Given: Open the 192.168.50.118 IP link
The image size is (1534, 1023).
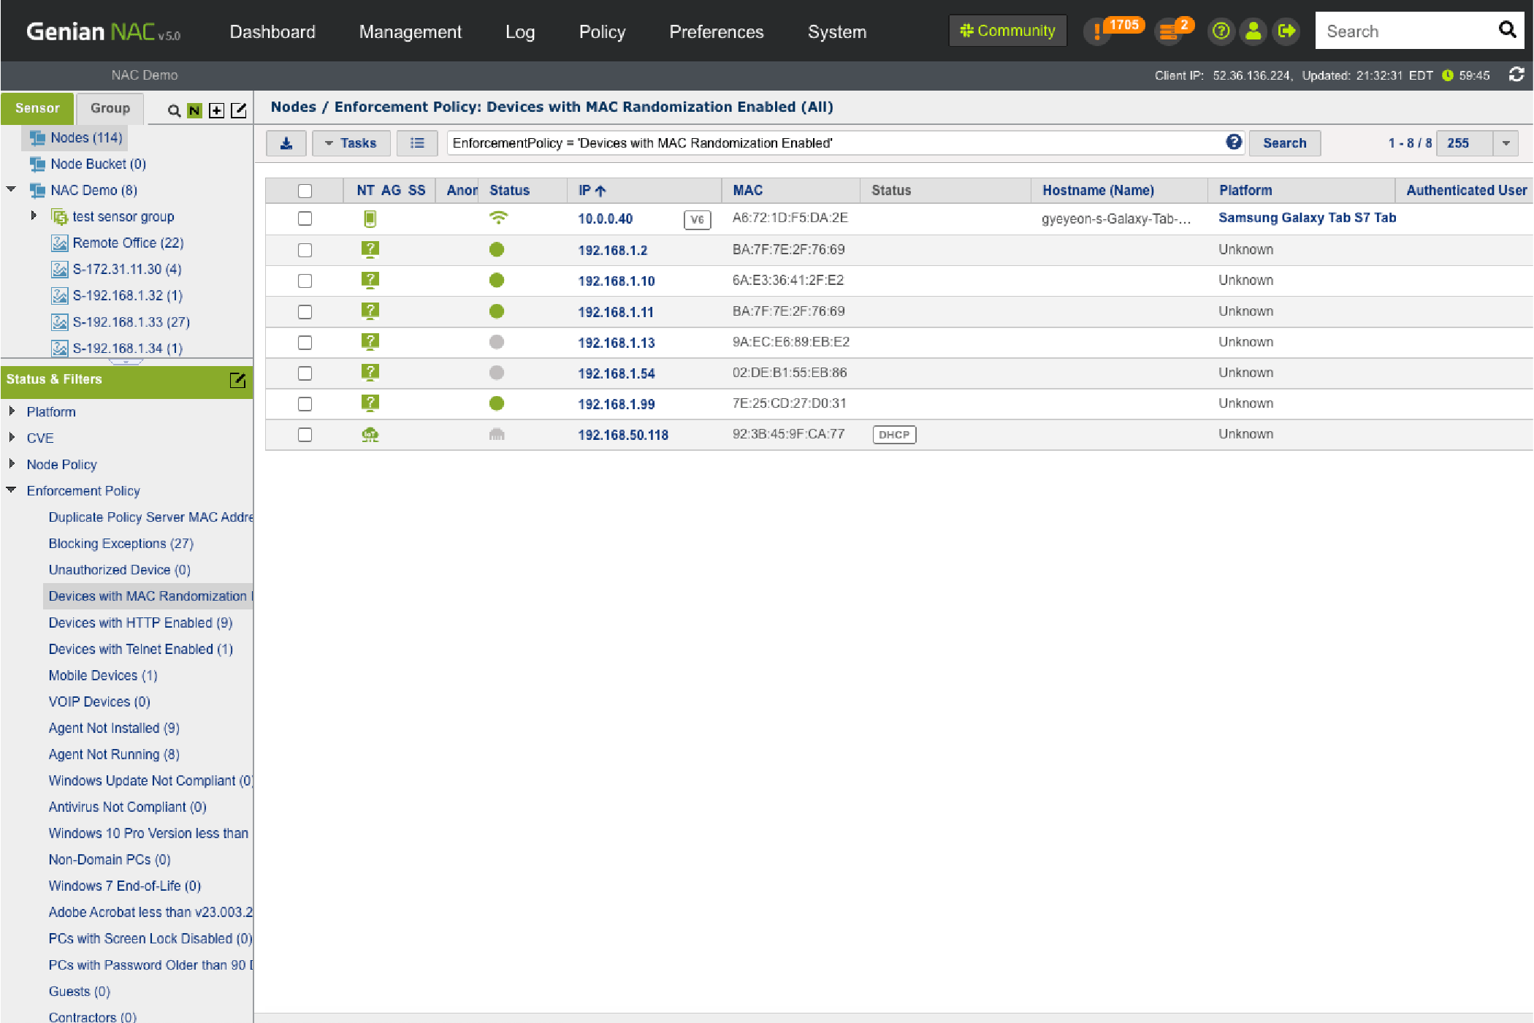Looking at the screenshot, I should [623, 435].
